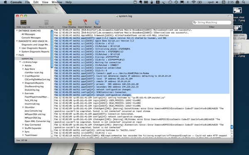Click the chat bubble menu bar icon
Screen dimensions: 249x155
click(170, 2)
